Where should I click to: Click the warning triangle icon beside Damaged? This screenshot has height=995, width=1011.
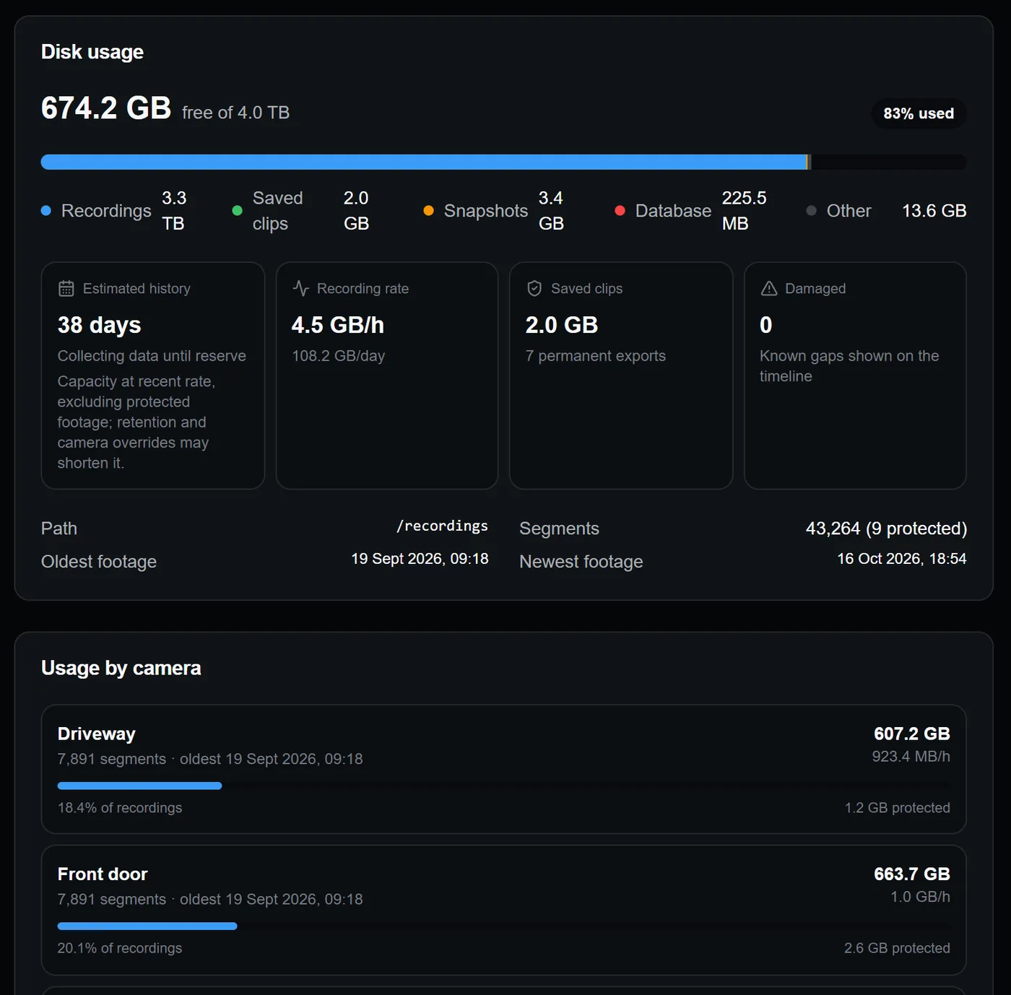[x=769, y=289]
